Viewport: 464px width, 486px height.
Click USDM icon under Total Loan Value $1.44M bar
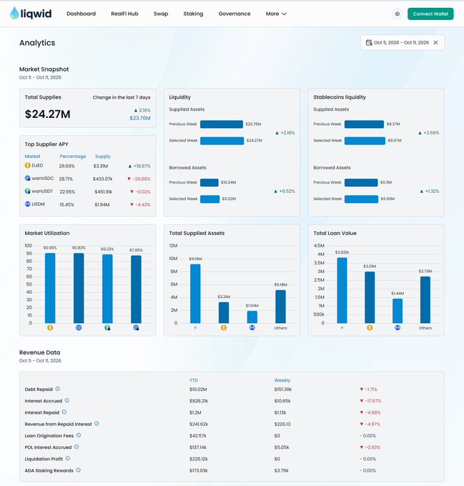pos(398,327)
